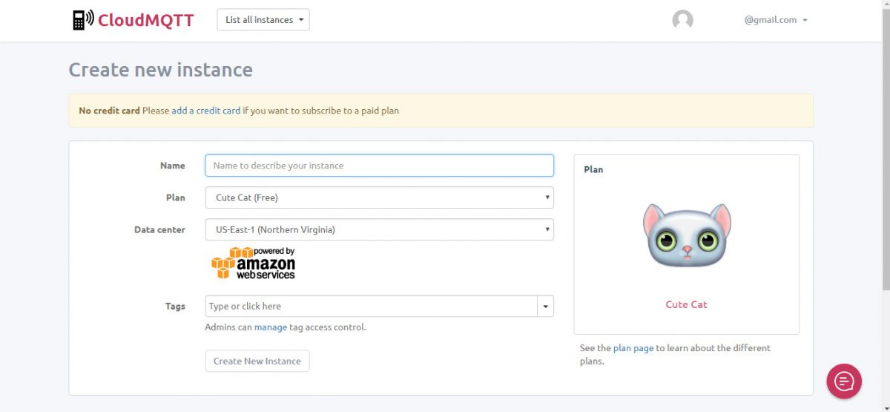The image size is (890, 412).
Task: Click the CloudMQTT logo
Action: pos(133,20)
